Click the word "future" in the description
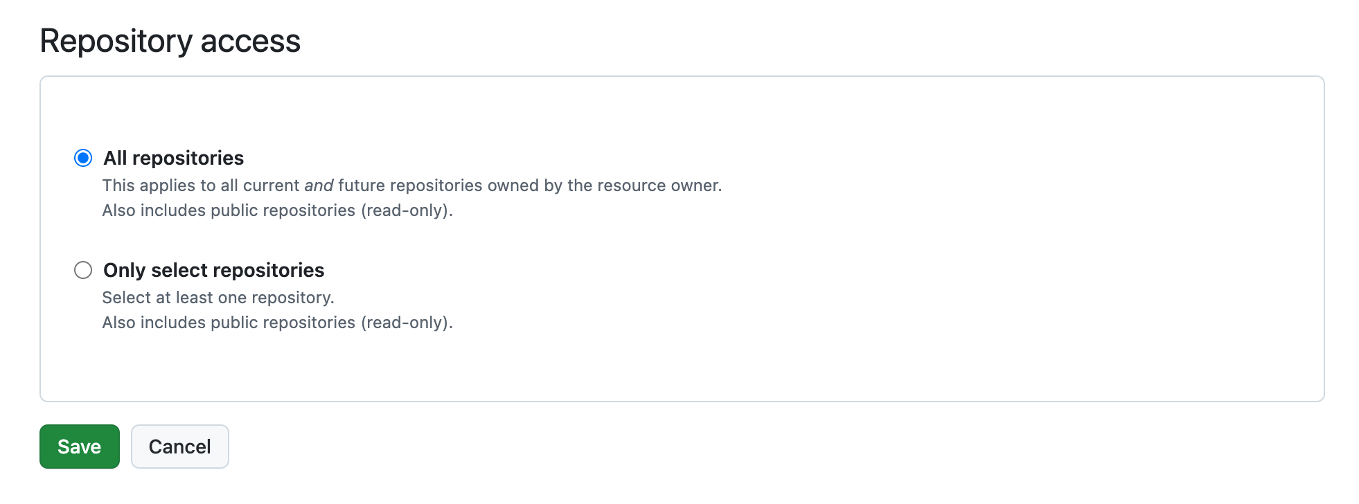Viewport: 1359px width, 504px height. [362, 186]
